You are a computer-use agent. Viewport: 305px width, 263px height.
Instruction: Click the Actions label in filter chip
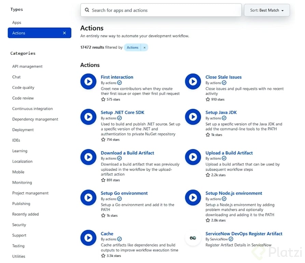tap(133, 47)
